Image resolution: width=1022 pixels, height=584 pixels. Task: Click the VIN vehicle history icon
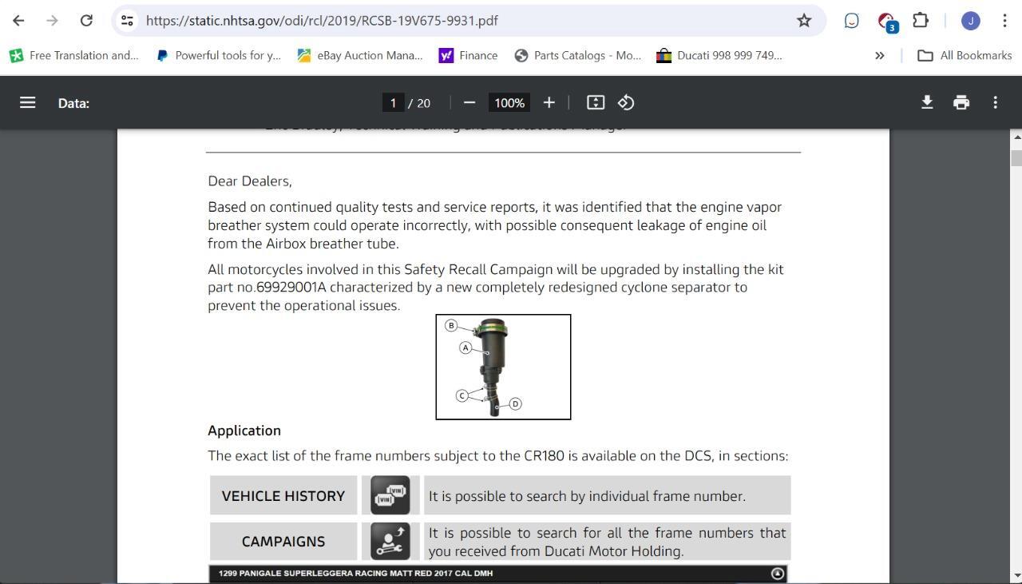tap(390, 495)
